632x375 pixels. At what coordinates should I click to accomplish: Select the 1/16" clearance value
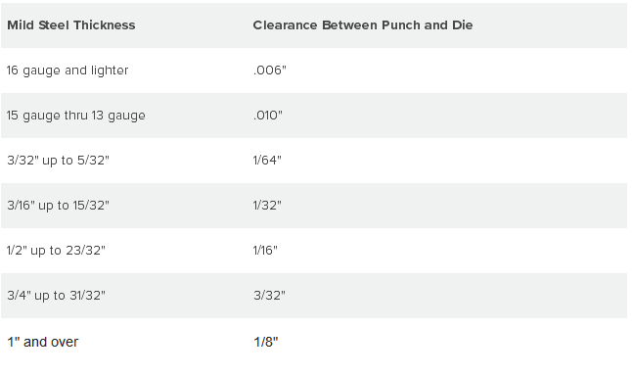click(265, 251)
